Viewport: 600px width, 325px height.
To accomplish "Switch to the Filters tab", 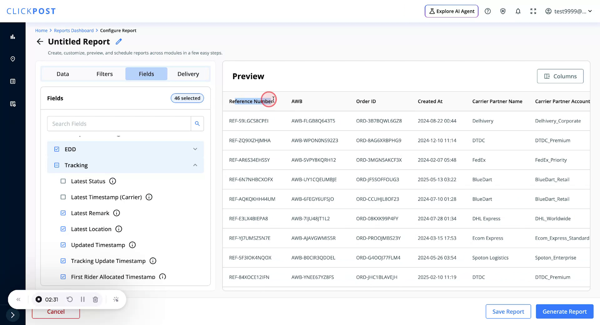I will pyautogui.click(x=105, y=74).
